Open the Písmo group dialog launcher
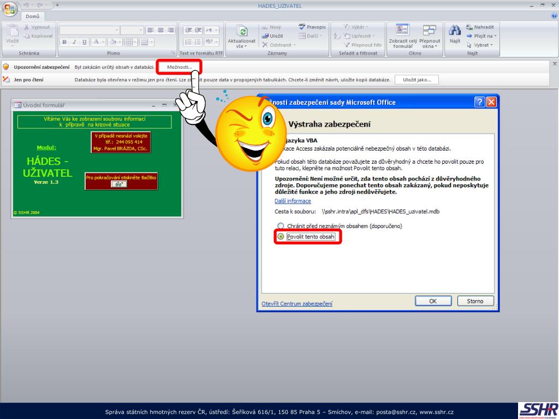This screenshot has width=559, height=419. (x=173, y=53)
